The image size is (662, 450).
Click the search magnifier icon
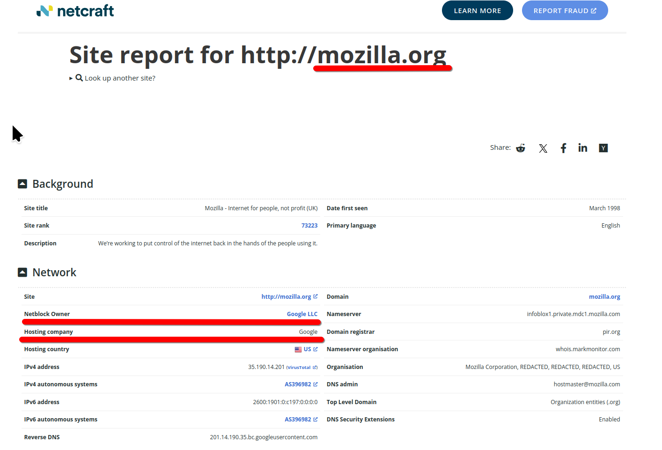point(79,78)
